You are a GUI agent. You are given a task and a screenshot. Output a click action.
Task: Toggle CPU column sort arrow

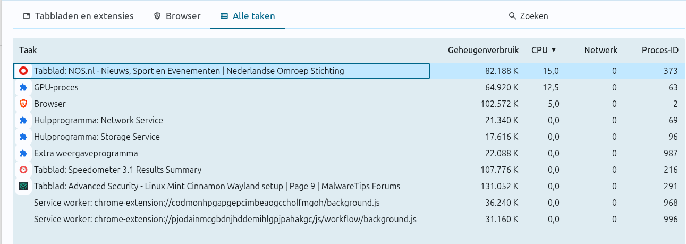point(554,50)
